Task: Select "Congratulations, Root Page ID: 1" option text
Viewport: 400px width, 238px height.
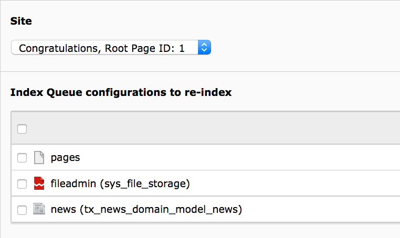Action: (102, 48)
